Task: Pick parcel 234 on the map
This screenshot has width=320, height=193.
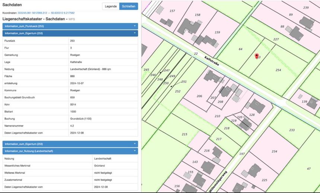Action: (274, 151)
